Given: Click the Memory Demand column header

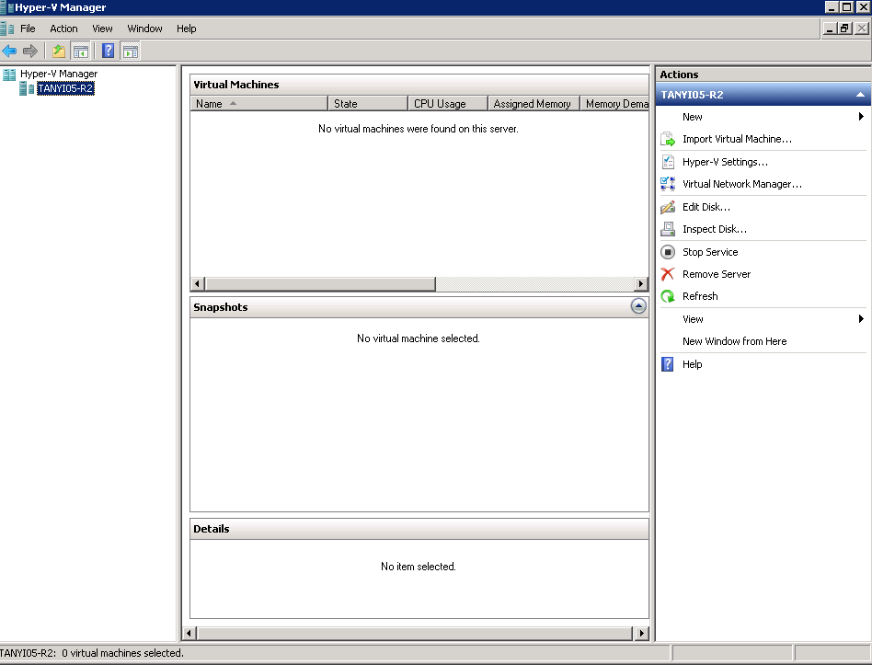Looking at the screenshot, I should point(615,104).
